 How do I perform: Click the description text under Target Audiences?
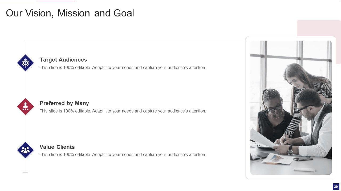123,68
